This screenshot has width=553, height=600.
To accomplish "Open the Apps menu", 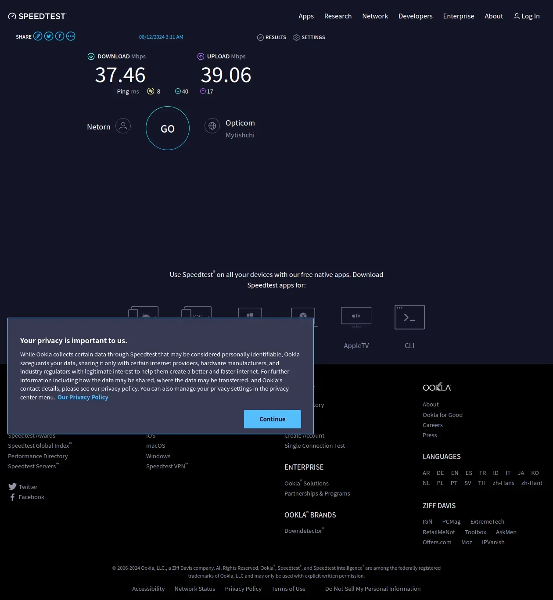I will [306, 16].
